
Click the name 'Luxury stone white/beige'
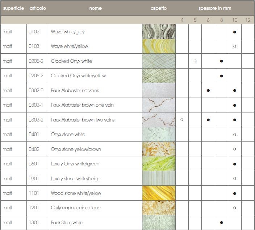(76, 178)
